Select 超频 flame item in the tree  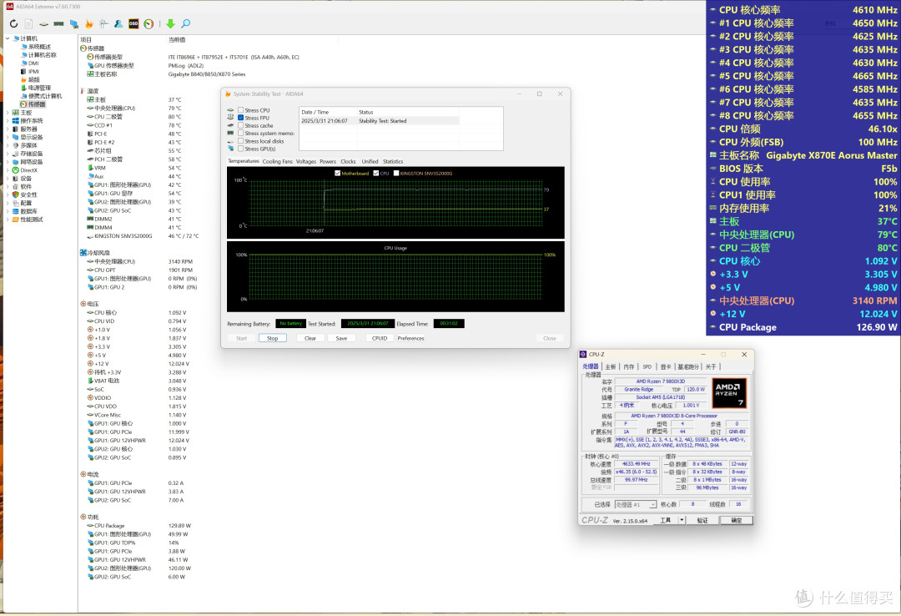coord(34,79)
